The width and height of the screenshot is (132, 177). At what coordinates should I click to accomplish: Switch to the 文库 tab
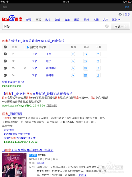point(106,20)
